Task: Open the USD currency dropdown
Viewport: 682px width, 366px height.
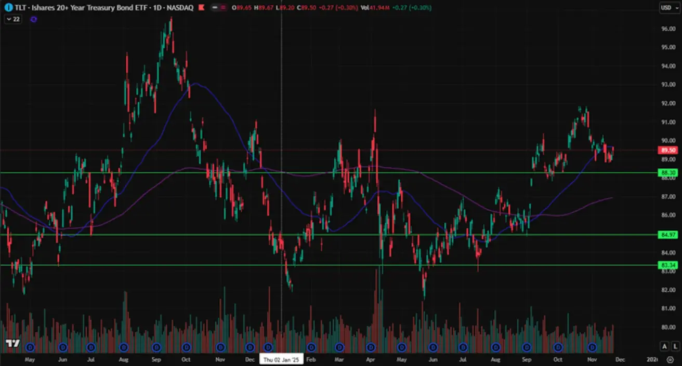Action: click(667, 8)
